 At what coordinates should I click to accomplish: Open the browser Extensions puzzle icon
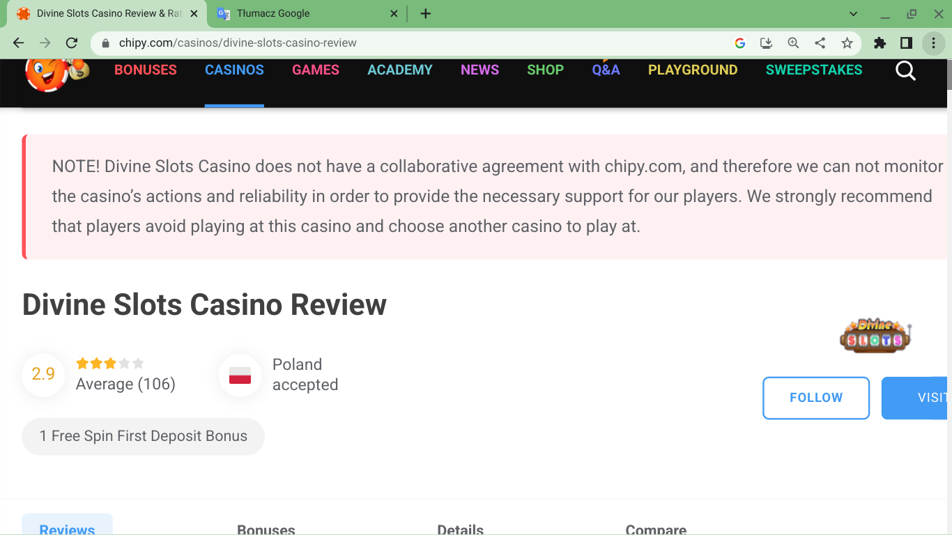pyautogui.click(x=880, y=43)
